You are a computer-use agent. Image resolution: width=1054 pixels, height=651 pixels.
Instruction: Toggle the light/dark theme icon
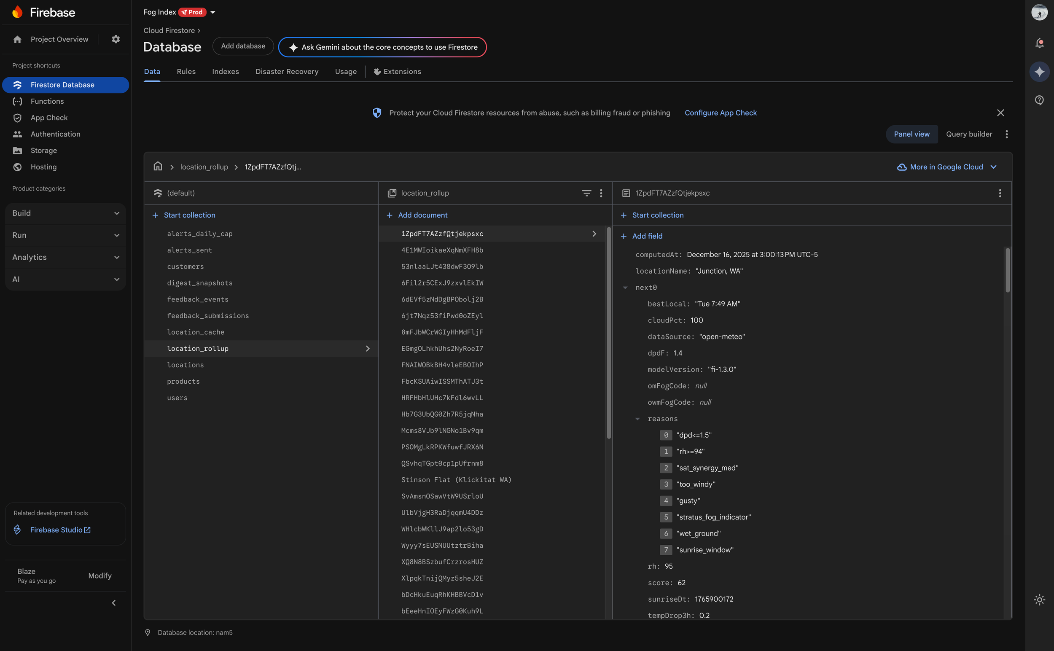coord(1039,600)
